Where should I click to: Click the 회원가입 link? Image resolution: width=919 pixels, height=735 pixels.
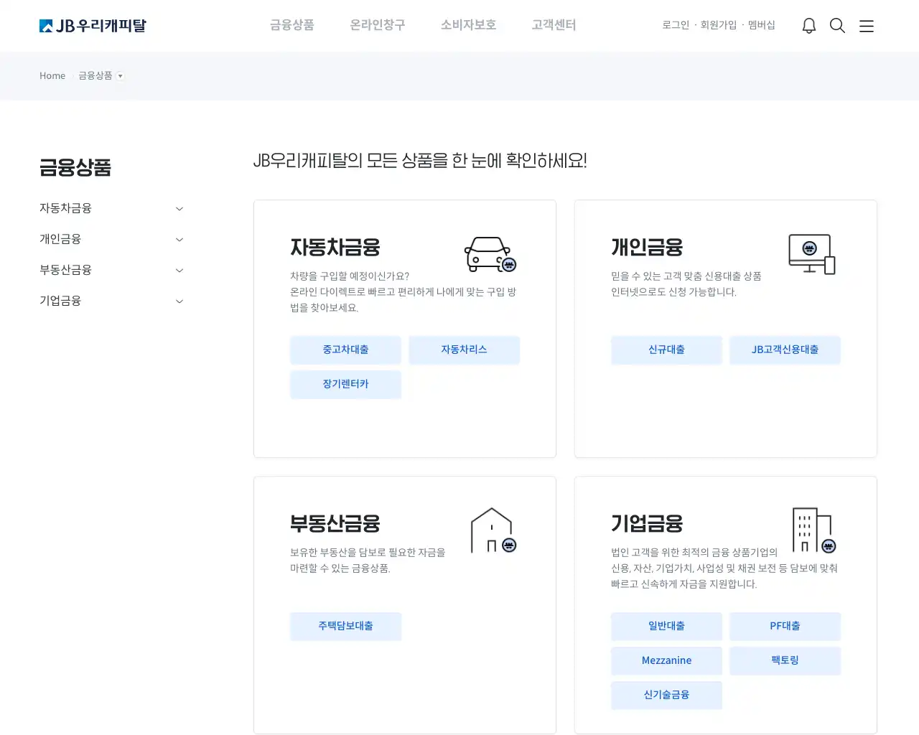[719, 25]
